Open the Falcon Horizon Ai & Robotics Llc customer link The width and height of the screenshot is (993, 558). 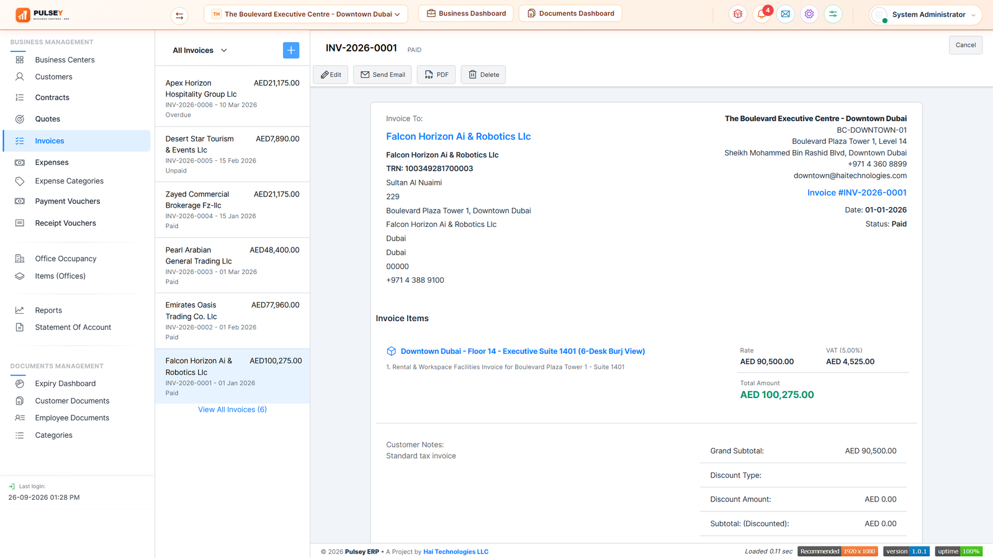point(459,136)
